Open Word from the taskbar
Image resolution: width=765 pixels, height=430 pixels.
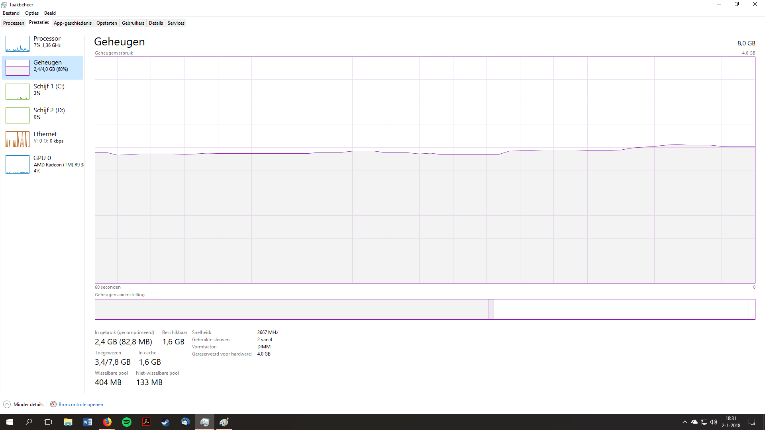88,422
